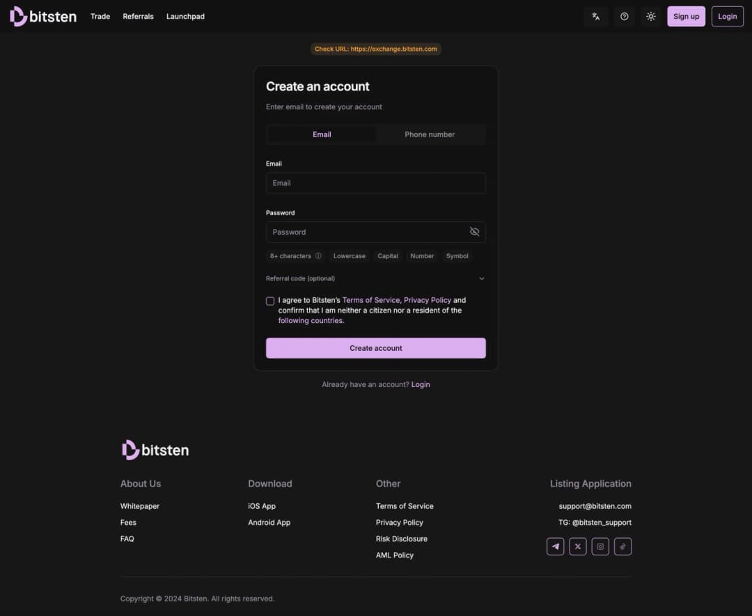Open the Risk Disclosure footer link

[x=402, y=539]
